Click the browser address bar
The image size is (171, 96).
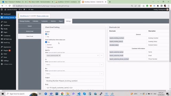click(x=72, y=6)
